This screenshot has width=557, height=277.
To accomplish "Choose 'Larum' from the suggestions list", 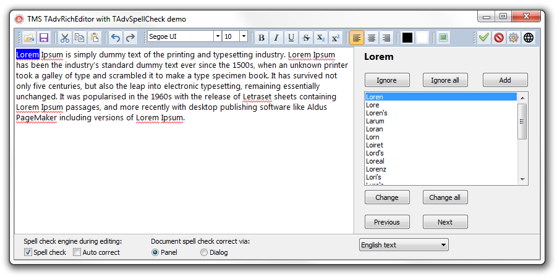I will tap(375, 121).
